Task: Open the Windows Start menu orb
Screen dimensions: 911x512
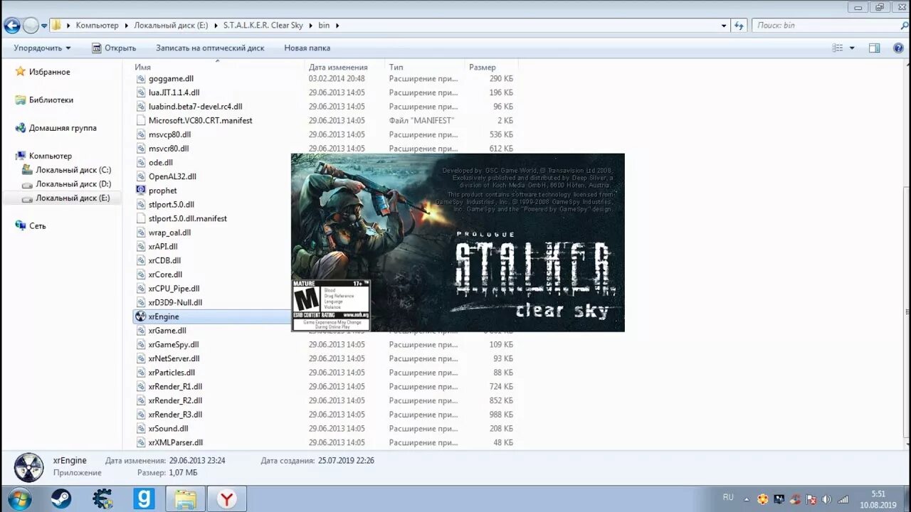Action: (19, 498)
